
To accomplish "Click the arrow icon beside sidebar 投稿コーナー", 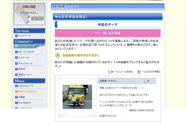I will click(17, 75).
